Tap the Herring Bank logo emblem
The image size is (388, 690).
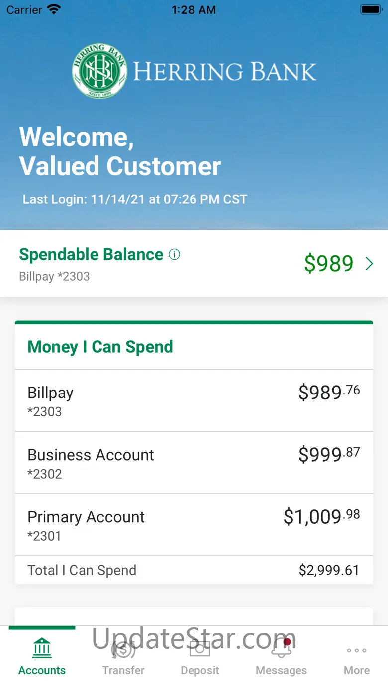coord(99,71)
